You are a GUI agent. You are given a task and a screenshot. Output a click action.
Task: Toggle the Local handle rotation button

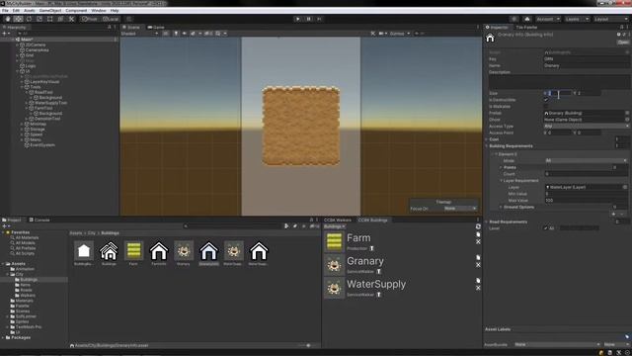[111, 19]
